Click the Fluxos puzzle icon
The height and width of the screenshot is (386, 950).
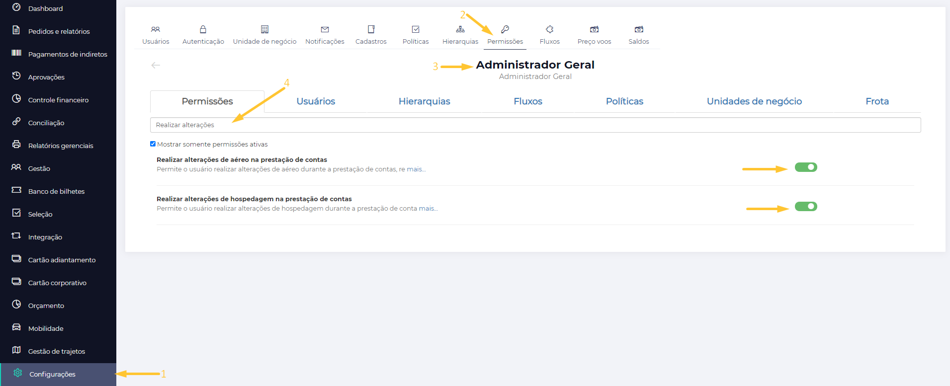(549, 30)
